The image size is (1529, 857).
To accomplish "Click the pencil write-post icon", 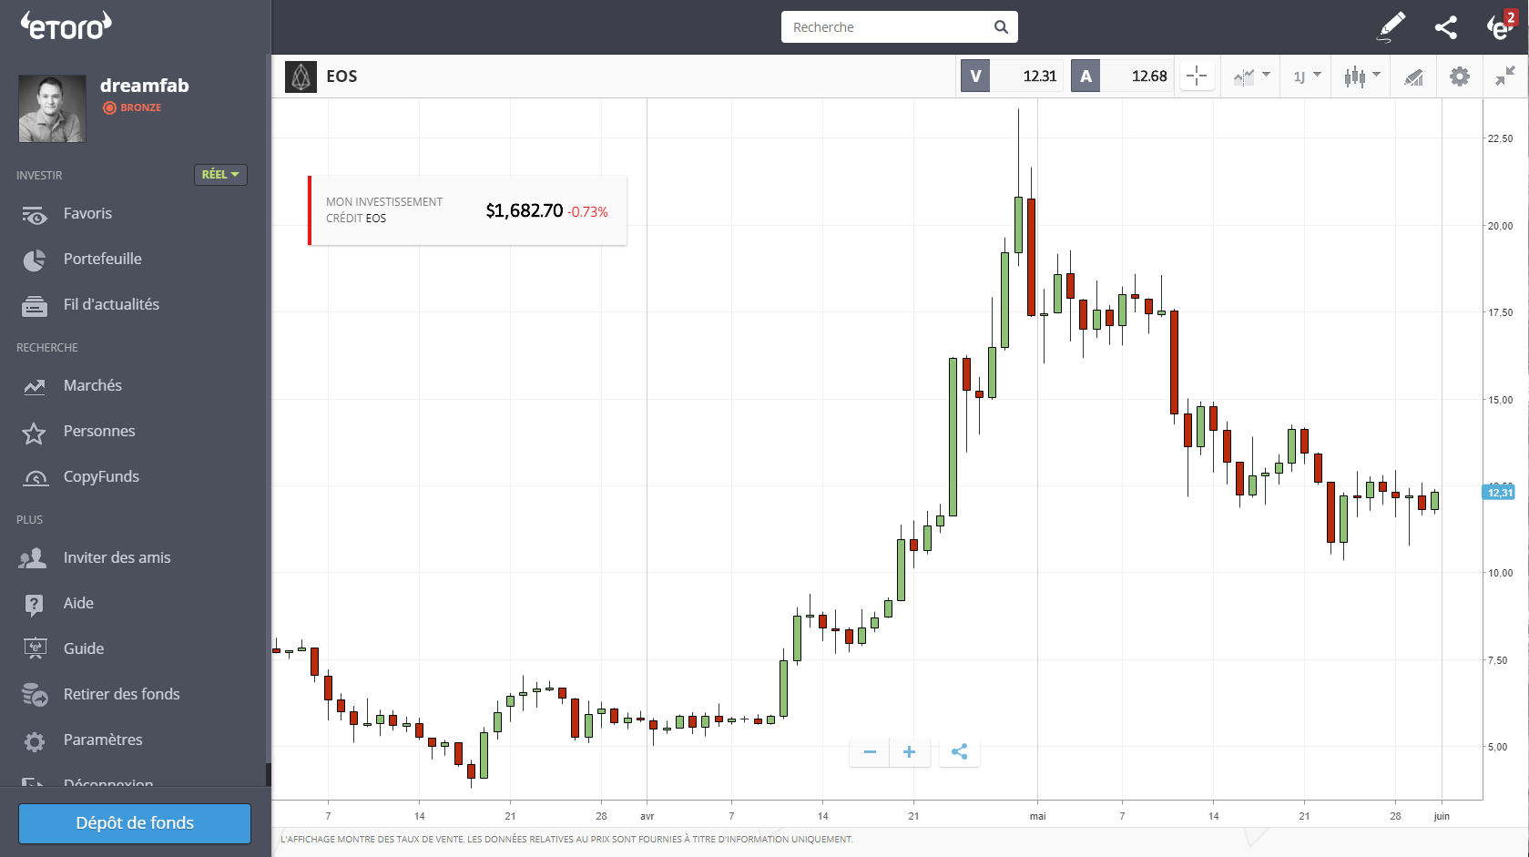I will pyautogui.click(x=1391, y=26).
